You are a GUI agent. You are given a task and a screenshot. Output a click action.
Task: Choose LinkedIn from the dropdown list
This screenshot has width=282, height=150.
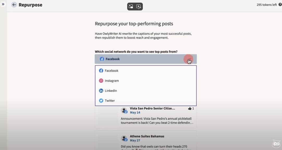pyautogui.click(x=146, y=91)
